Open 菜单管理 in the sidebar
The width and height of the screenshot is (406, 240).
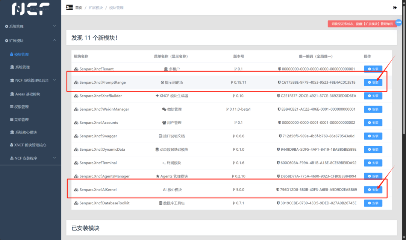coord(20,119)
